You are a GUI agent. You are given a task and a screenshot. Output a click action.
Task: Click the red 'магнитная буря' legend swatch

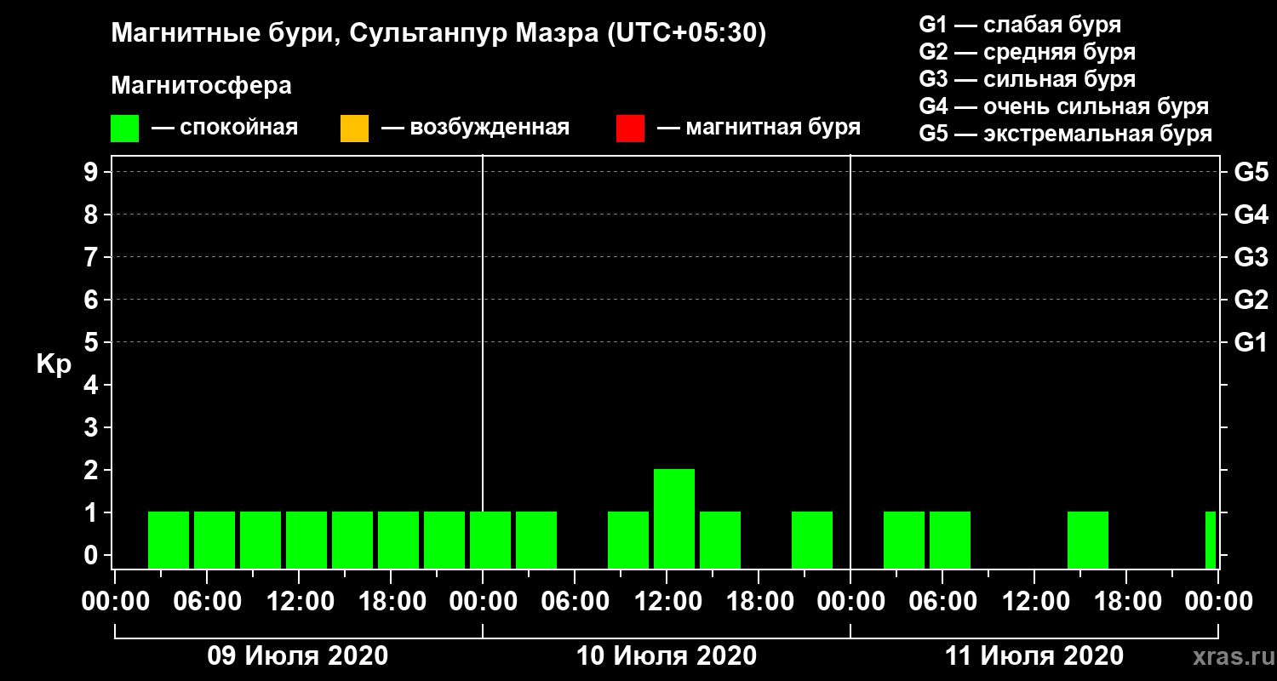pos(630,129)
